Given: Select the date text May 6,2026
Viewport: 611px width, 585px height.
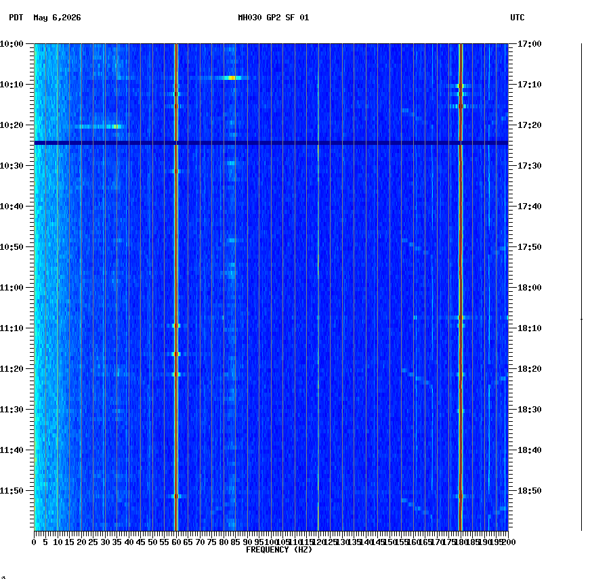Looking at the screenshot, I should [x=58, y=18].
